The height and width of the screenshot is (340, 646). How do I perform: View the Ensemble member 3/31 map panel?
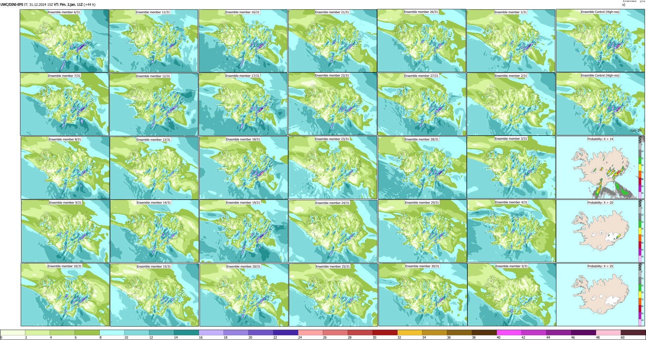point(511,167)
